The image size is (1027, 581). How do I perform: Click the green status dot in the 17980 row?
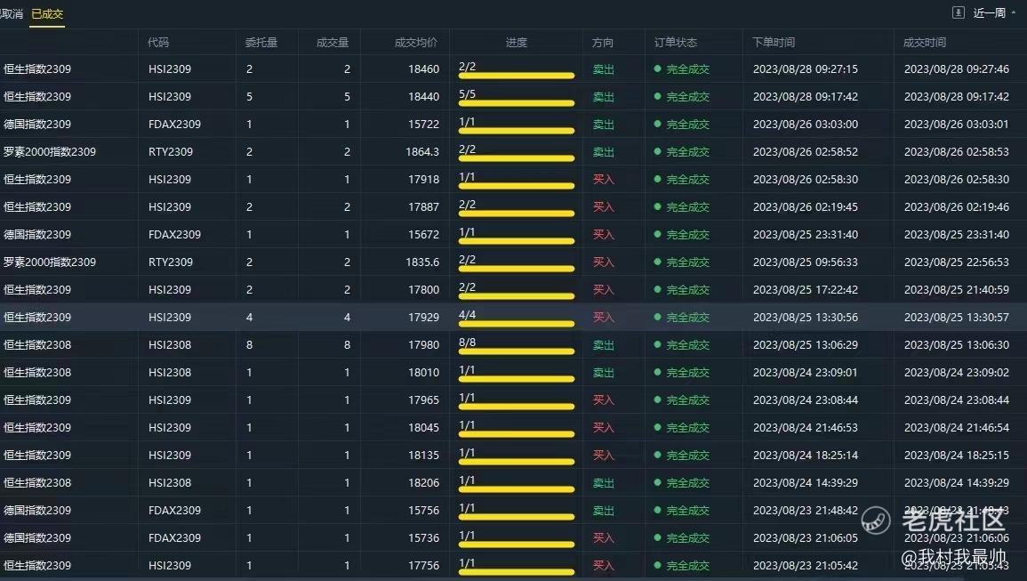pos(657,344)
